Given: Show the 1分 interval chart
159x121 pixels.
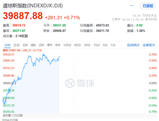Looking at the screenshot, I should tap(113, 45).
